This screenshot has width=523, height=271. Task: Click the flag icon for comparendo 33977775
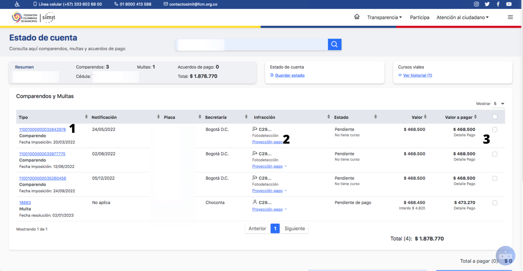255,153
